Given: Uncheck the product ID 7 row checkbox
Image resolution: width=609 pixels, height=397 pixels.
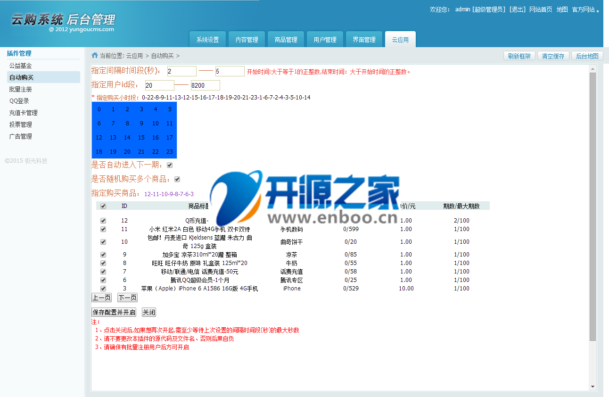Looking at the screenshot, I should [x=103, y=272].
